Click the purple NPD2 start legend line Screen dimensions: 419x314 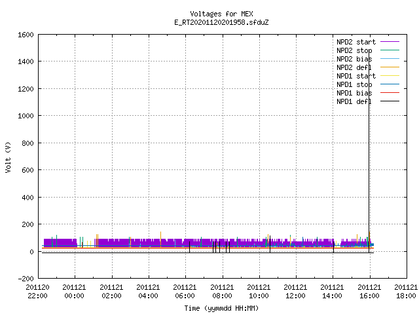click(x=390, y=42)
